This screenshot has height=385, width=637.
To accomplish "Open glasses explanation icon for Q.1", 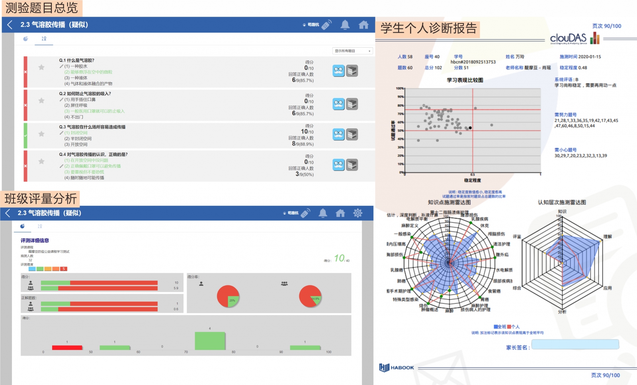I will point(338,71).
